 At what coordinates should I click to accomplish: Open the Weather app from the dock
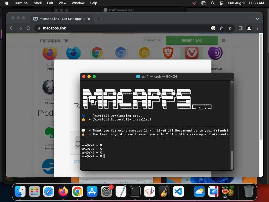pos(199,191)
